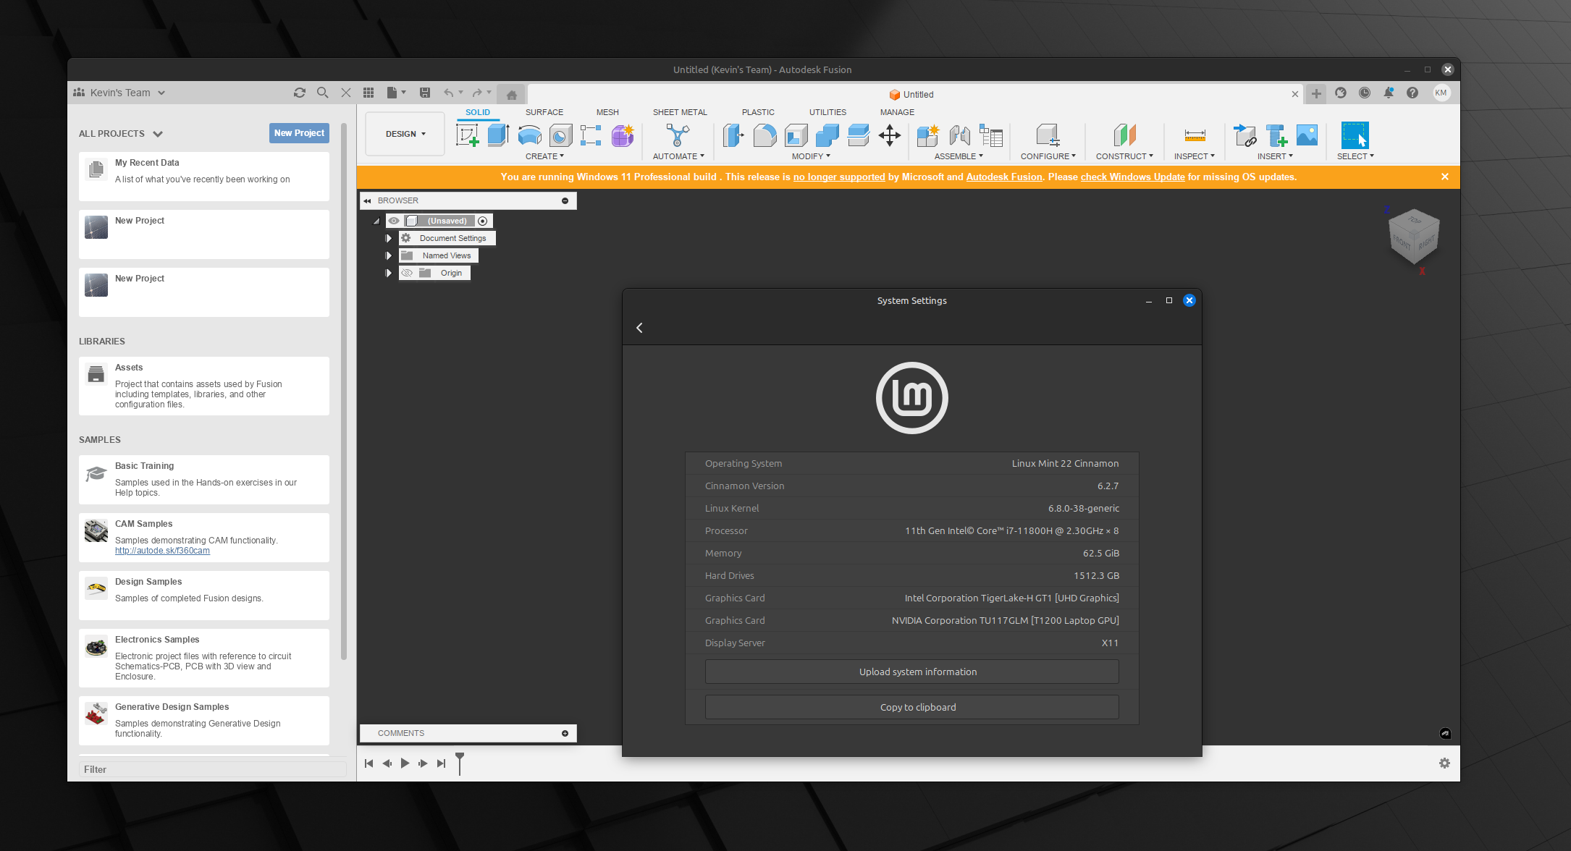Expand the Document Settings tree node

click(389, 238)
